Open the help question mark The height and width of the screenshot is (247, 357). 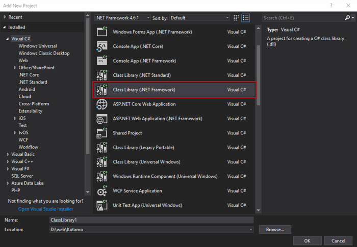tap(331, 6)
